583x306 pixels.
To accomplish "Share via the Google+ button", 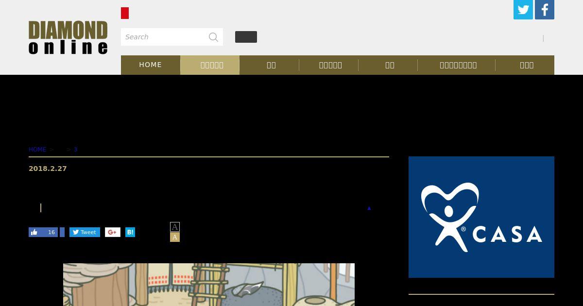I will point(113,232).
